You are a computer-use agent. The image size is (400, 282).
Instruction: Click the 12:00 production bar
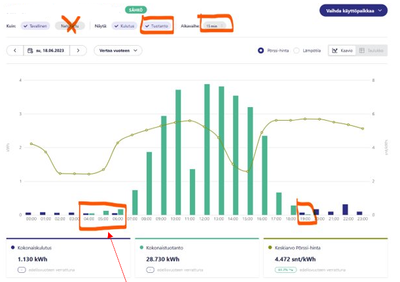pyautogui.click(x=207, y=149)
